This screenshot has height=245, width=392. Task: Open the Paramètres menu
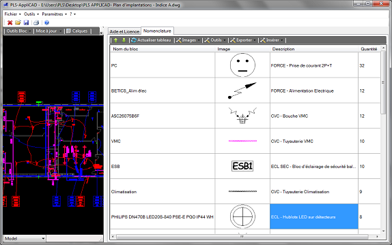[x=54, y=14]
